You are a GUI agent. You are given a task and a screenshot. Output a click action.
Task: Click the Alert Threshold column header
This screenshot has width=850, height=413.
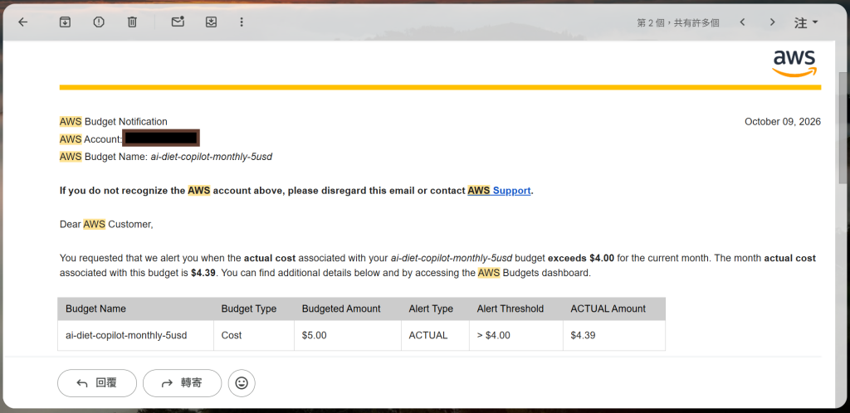[510, 309]
